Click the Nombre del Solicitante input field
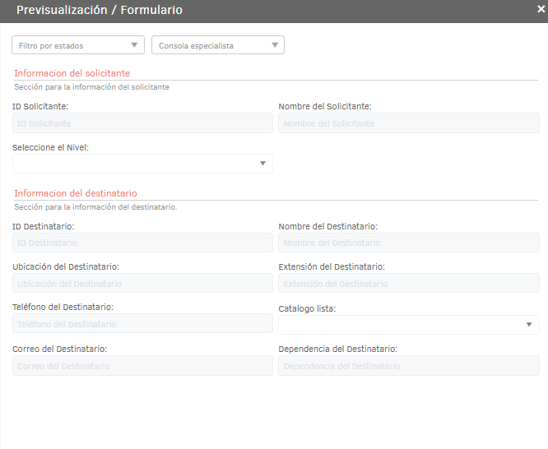 click(x=409, y=123)
